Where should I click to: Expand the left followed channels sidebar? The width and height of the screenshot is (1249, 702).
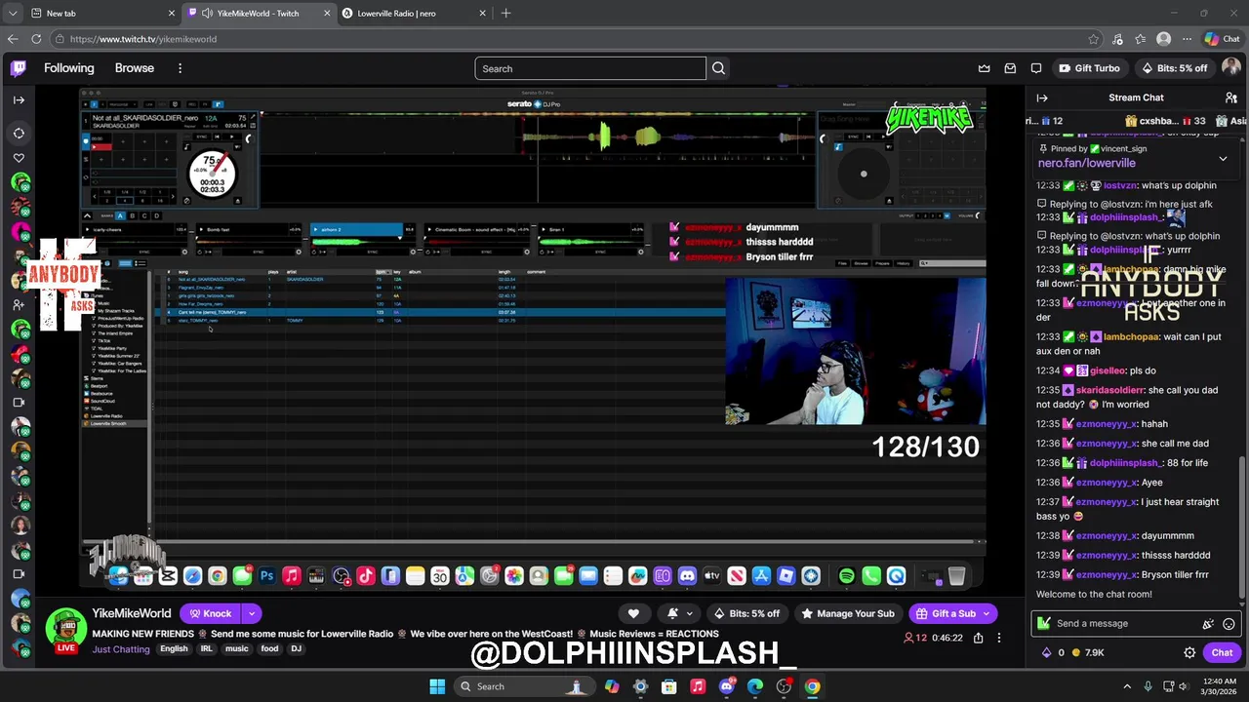tap(19, 99)
